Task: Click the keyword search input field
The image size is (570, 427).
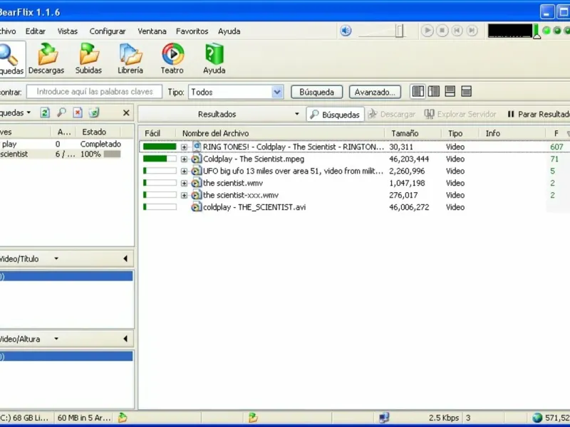Action: (95, 92)
